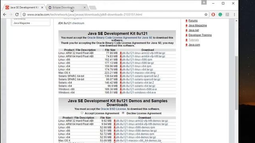Click the Chrome user profile icon

(204, 2)
